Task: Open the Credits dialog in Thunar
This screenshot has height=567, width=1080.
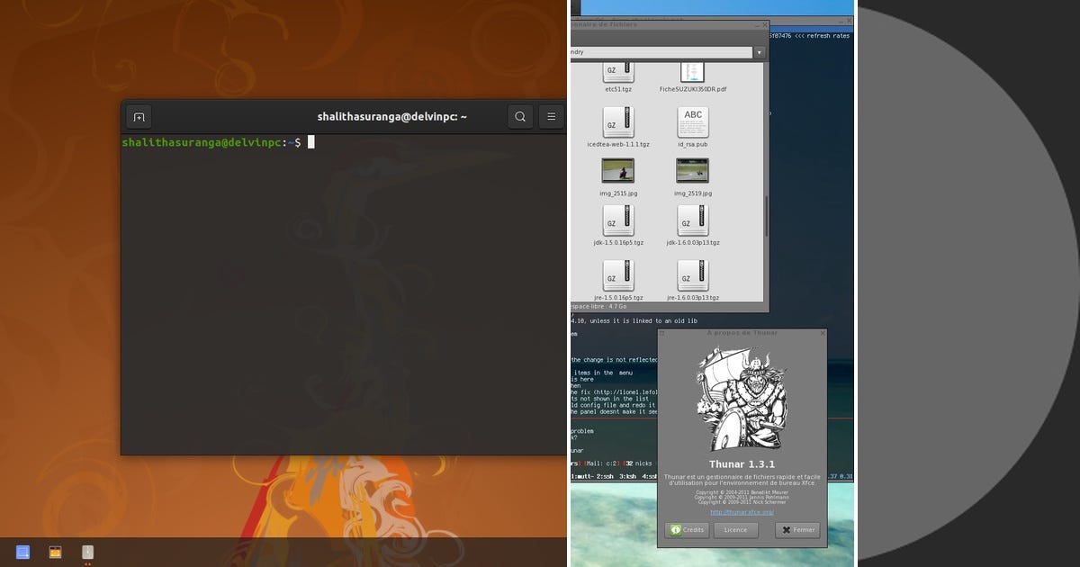Action: tap(687, 530)
